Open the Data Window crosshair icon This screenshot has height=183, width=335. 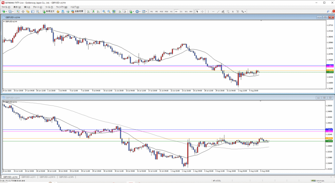point(23,11)
